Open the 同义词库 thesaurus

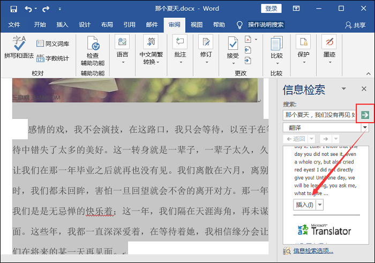point(52,43)
